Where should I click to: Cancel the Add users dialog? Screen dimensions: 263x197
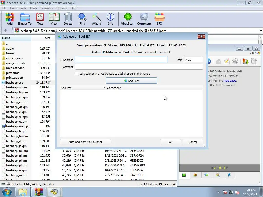click(x=193, y=142)
